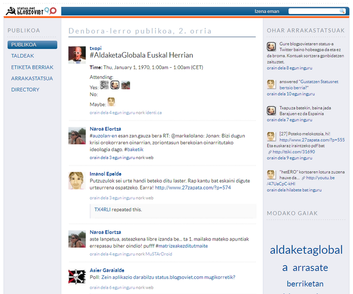Image resolution: width=353 pixels, height=294 pixels.
Task: Click the TX4RLI username in repeat notice
Action: tap(102, 210)
